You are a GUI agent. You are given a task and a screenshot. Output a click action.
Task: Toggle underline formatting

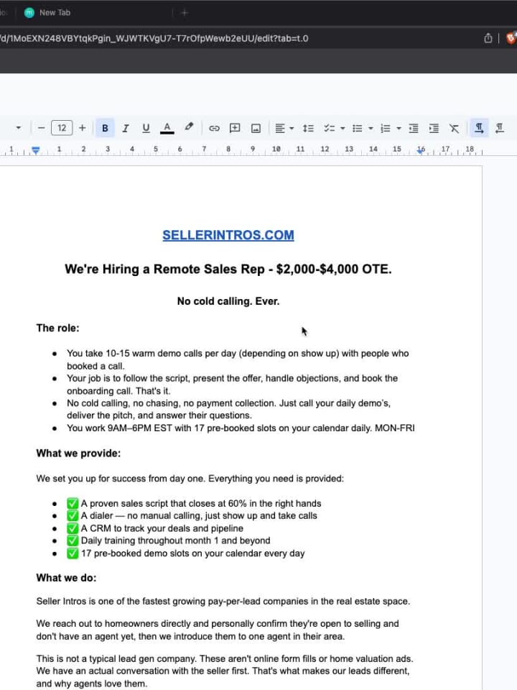tap(146, 128)
